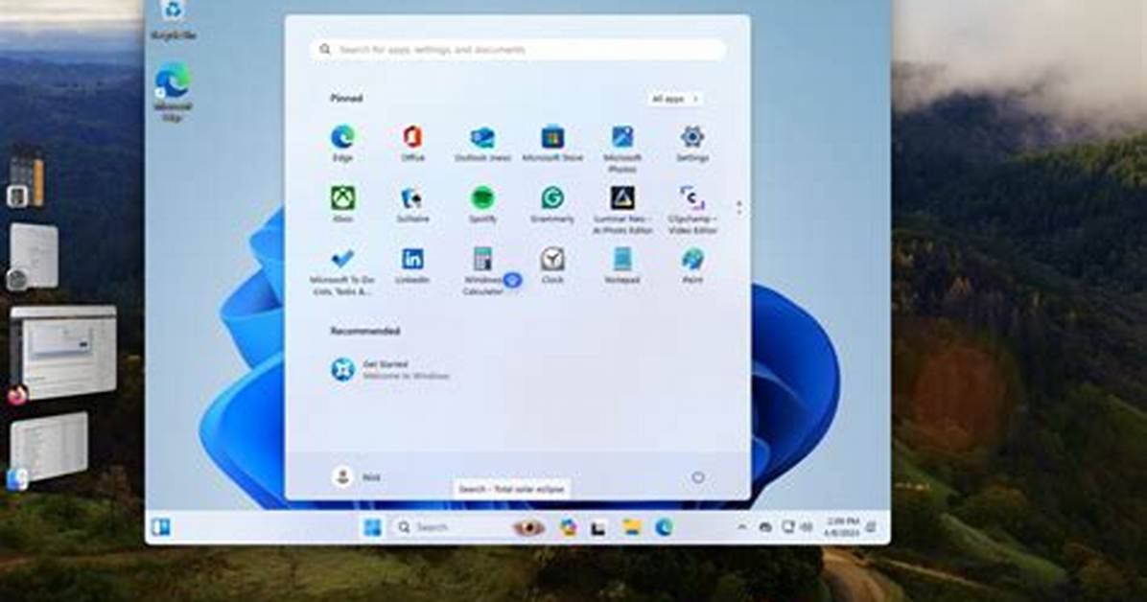
Task: Launch the Paint app
Action: point(692,266)
